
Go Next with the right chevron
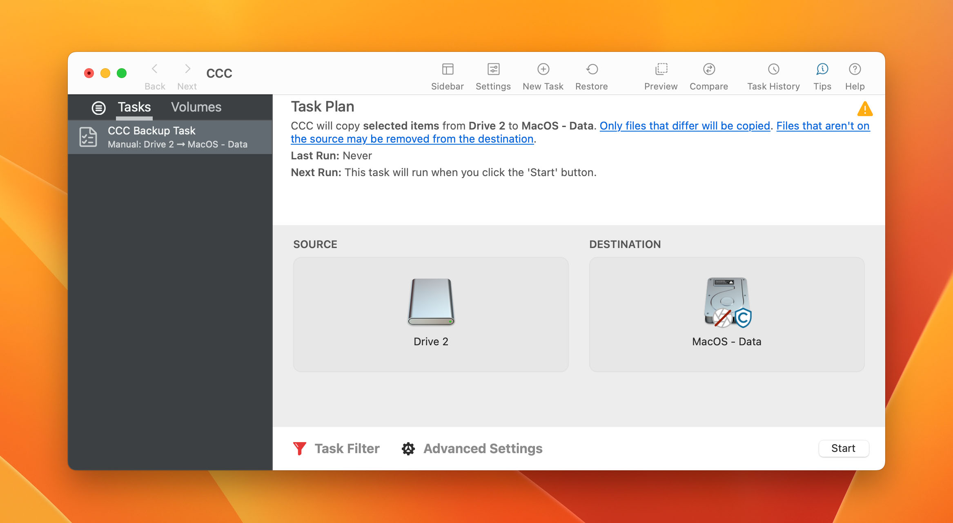187,69
